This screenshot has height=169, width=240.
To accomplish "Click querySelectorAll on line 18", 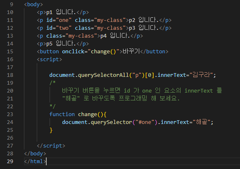I will click(103, 75).
